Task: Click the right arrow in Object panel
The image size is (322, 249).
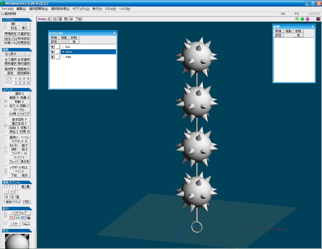Action: tap(66, 42)
